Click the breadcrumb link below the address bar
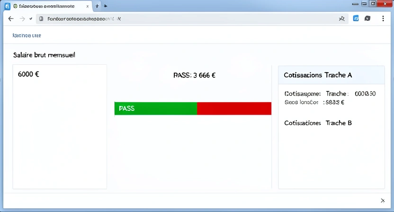 tap(26, 35)
